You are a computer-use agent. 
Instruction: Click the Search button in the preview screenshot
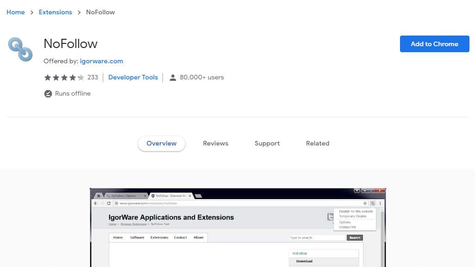click(355, 238)
